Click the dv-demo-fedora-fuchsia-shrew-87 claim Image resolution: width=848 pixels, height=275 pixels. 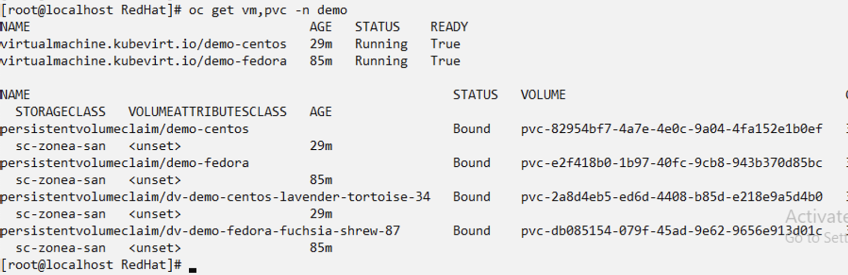point(200,230)
